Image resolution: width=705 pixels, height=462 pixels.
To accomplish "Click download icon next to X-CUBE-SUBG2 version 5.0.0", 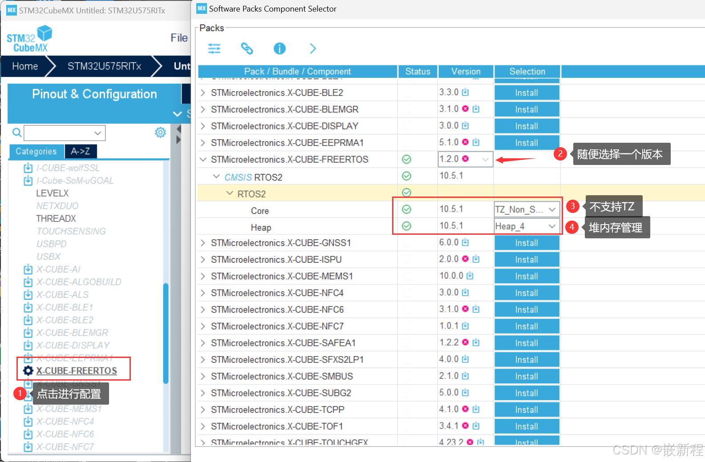I will pyautogui.click(x=466, y=392).
